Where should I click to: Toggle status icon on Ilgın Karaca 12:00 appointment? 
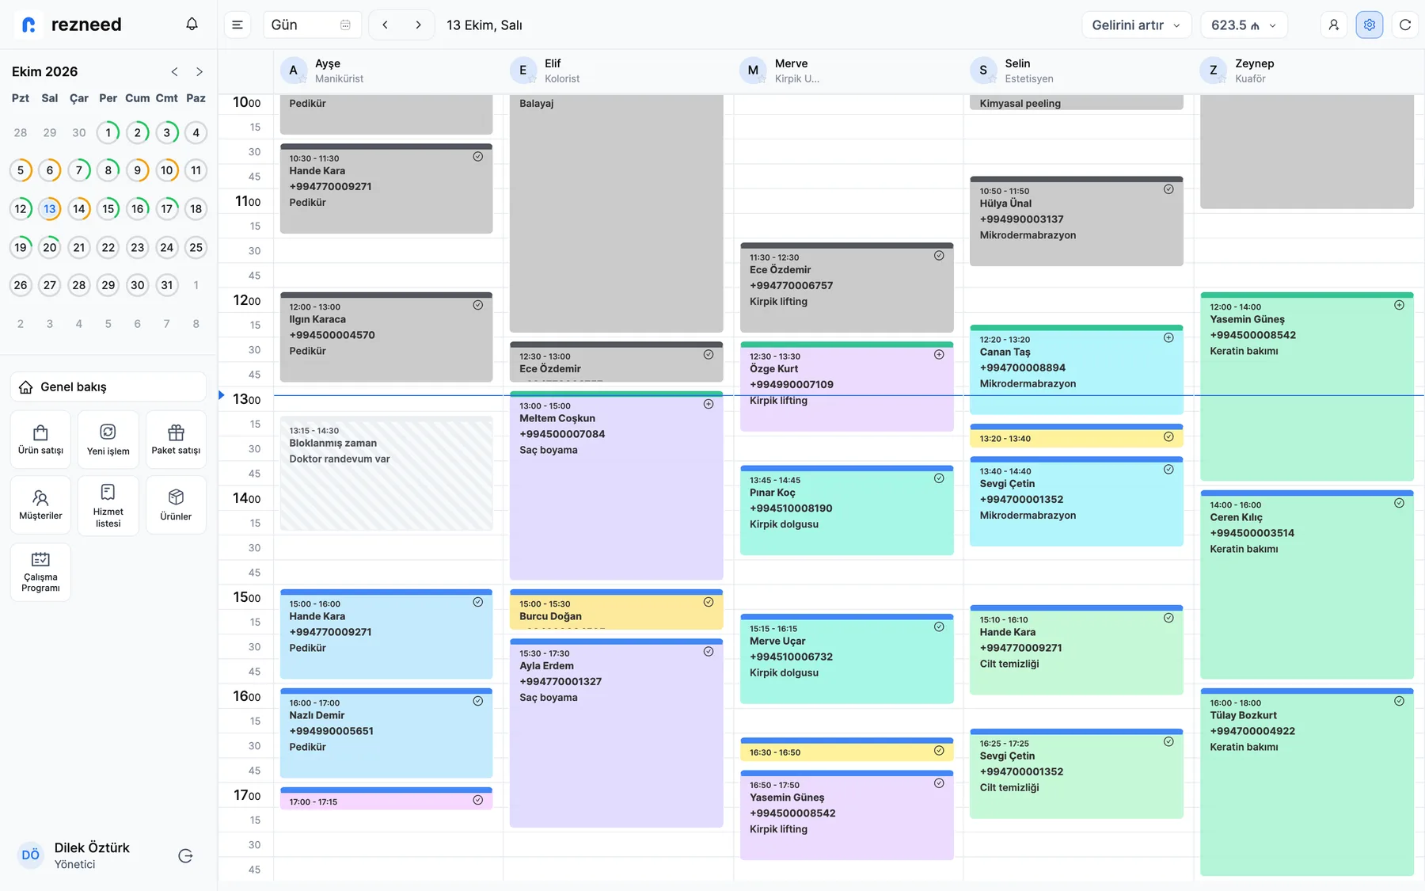click(x=478, y=305)
